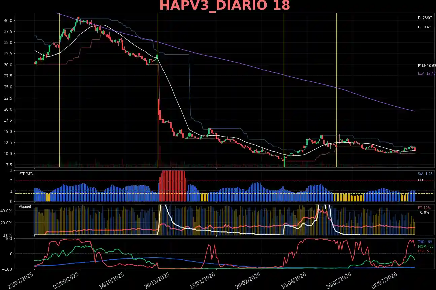Screen dimensions: 436x290
Task: Click the red high-volatility bars in STD/ATR
Action: coord(172,186)
